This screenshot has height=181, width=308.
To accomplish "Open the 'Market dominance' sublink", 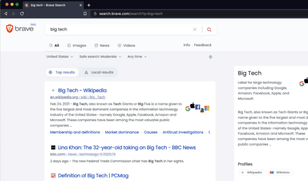I will 122,132.
